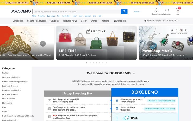Click the Refa suggested search keyword
Screen dimensions: 193x121
(x=34, y=16)
